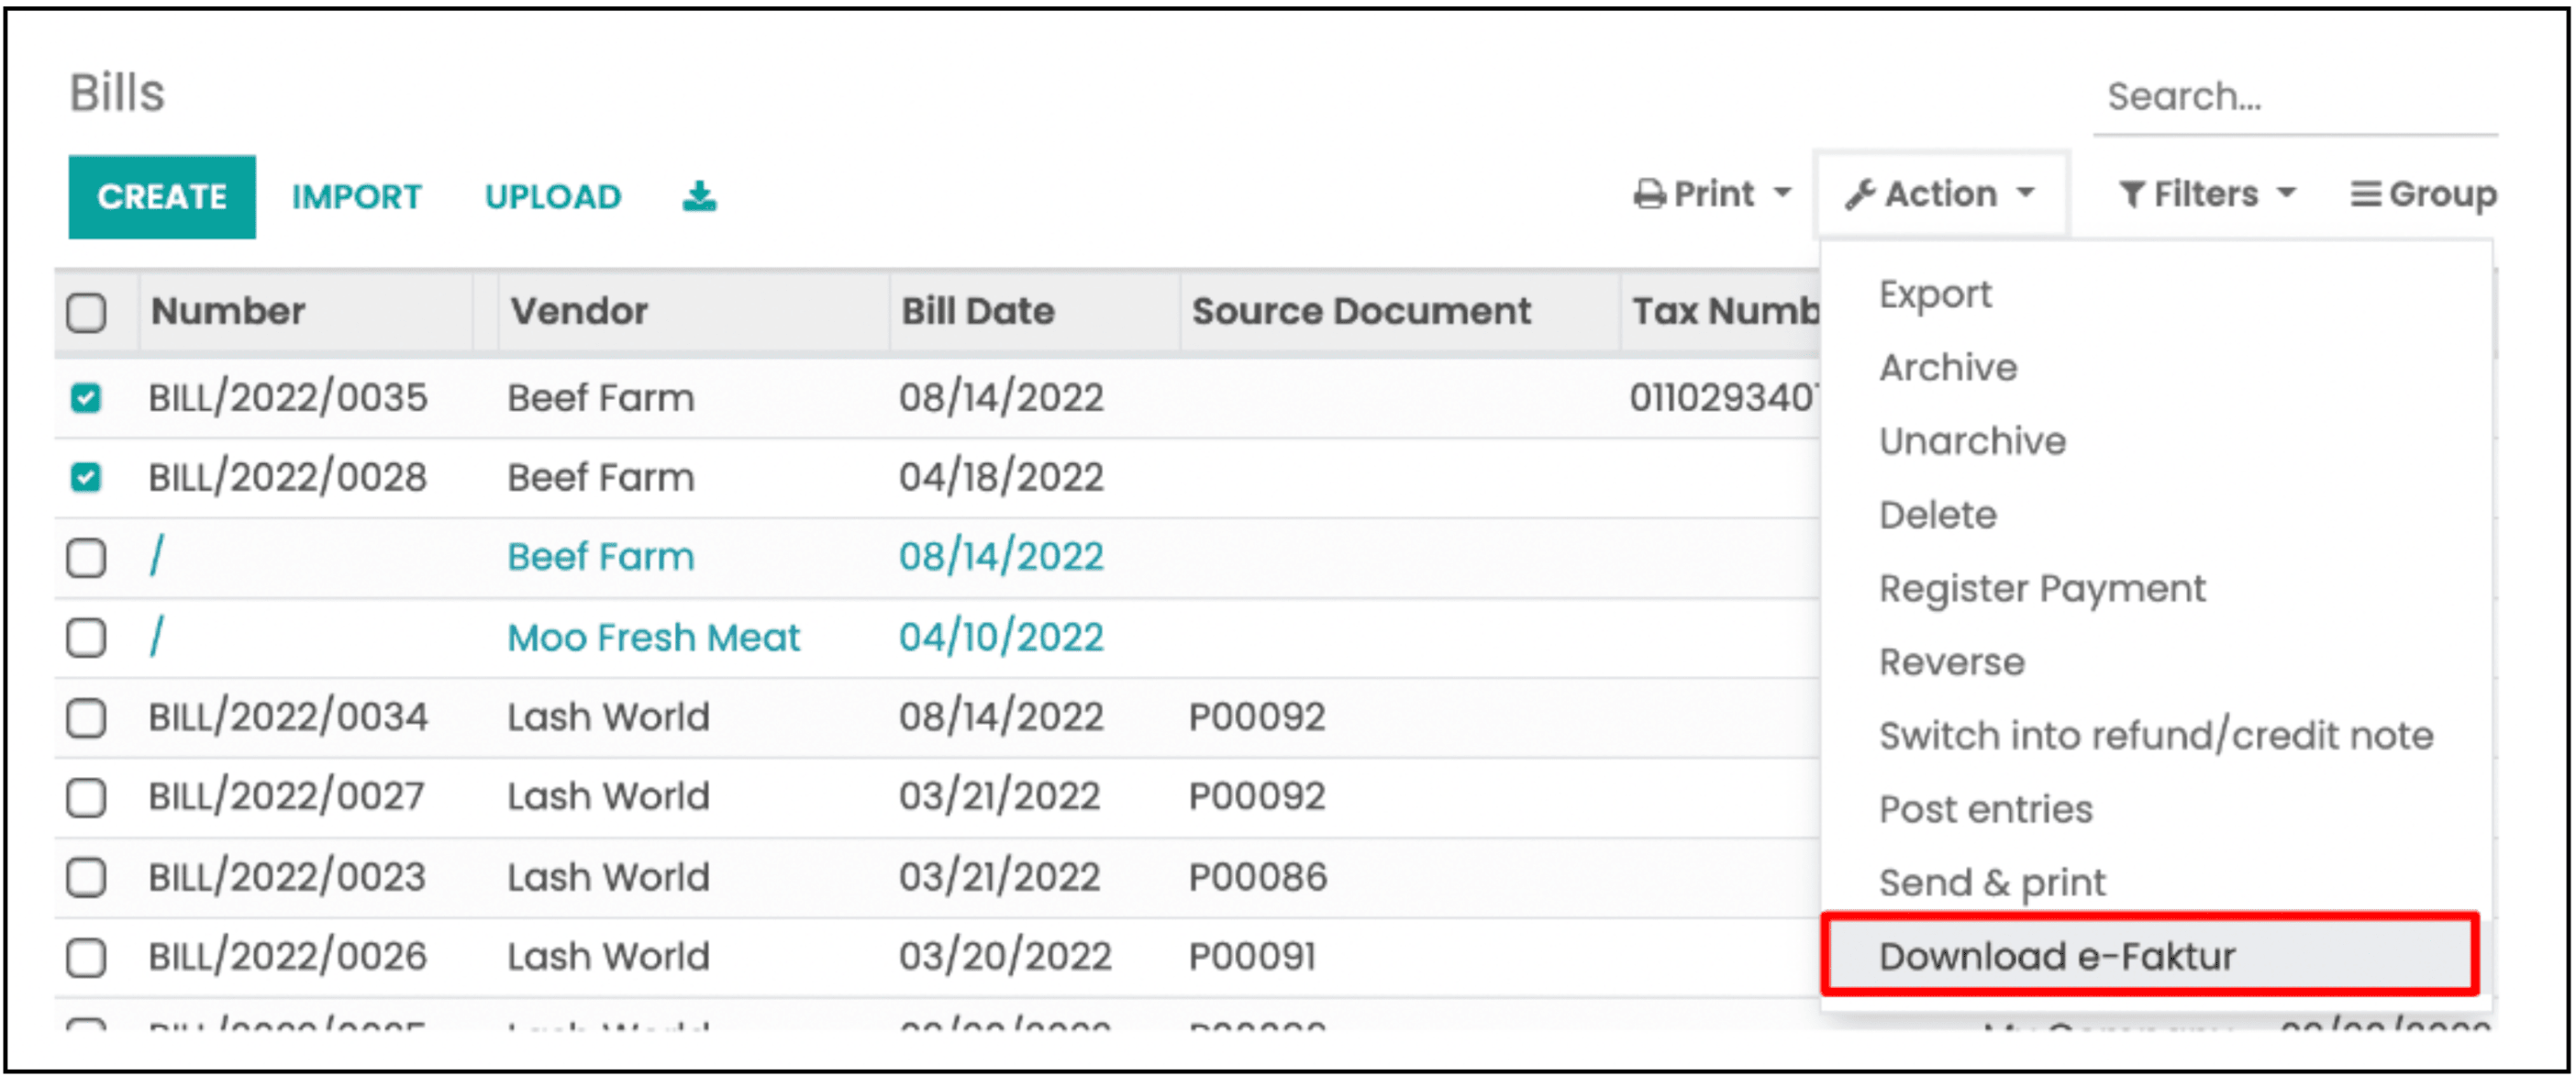Choose Post entries menu option
The image size is (2576, 1077).
point(1985,809)
